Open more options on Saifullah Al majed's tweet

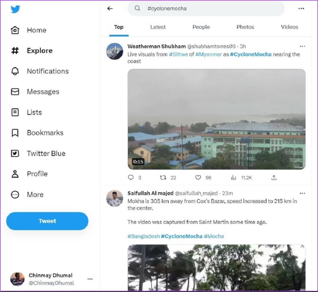(302, 193)
